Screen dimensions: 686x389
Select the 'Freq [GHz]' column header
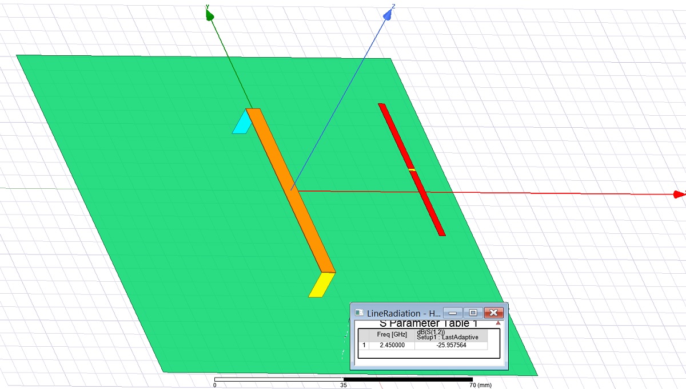click(392, 335)
